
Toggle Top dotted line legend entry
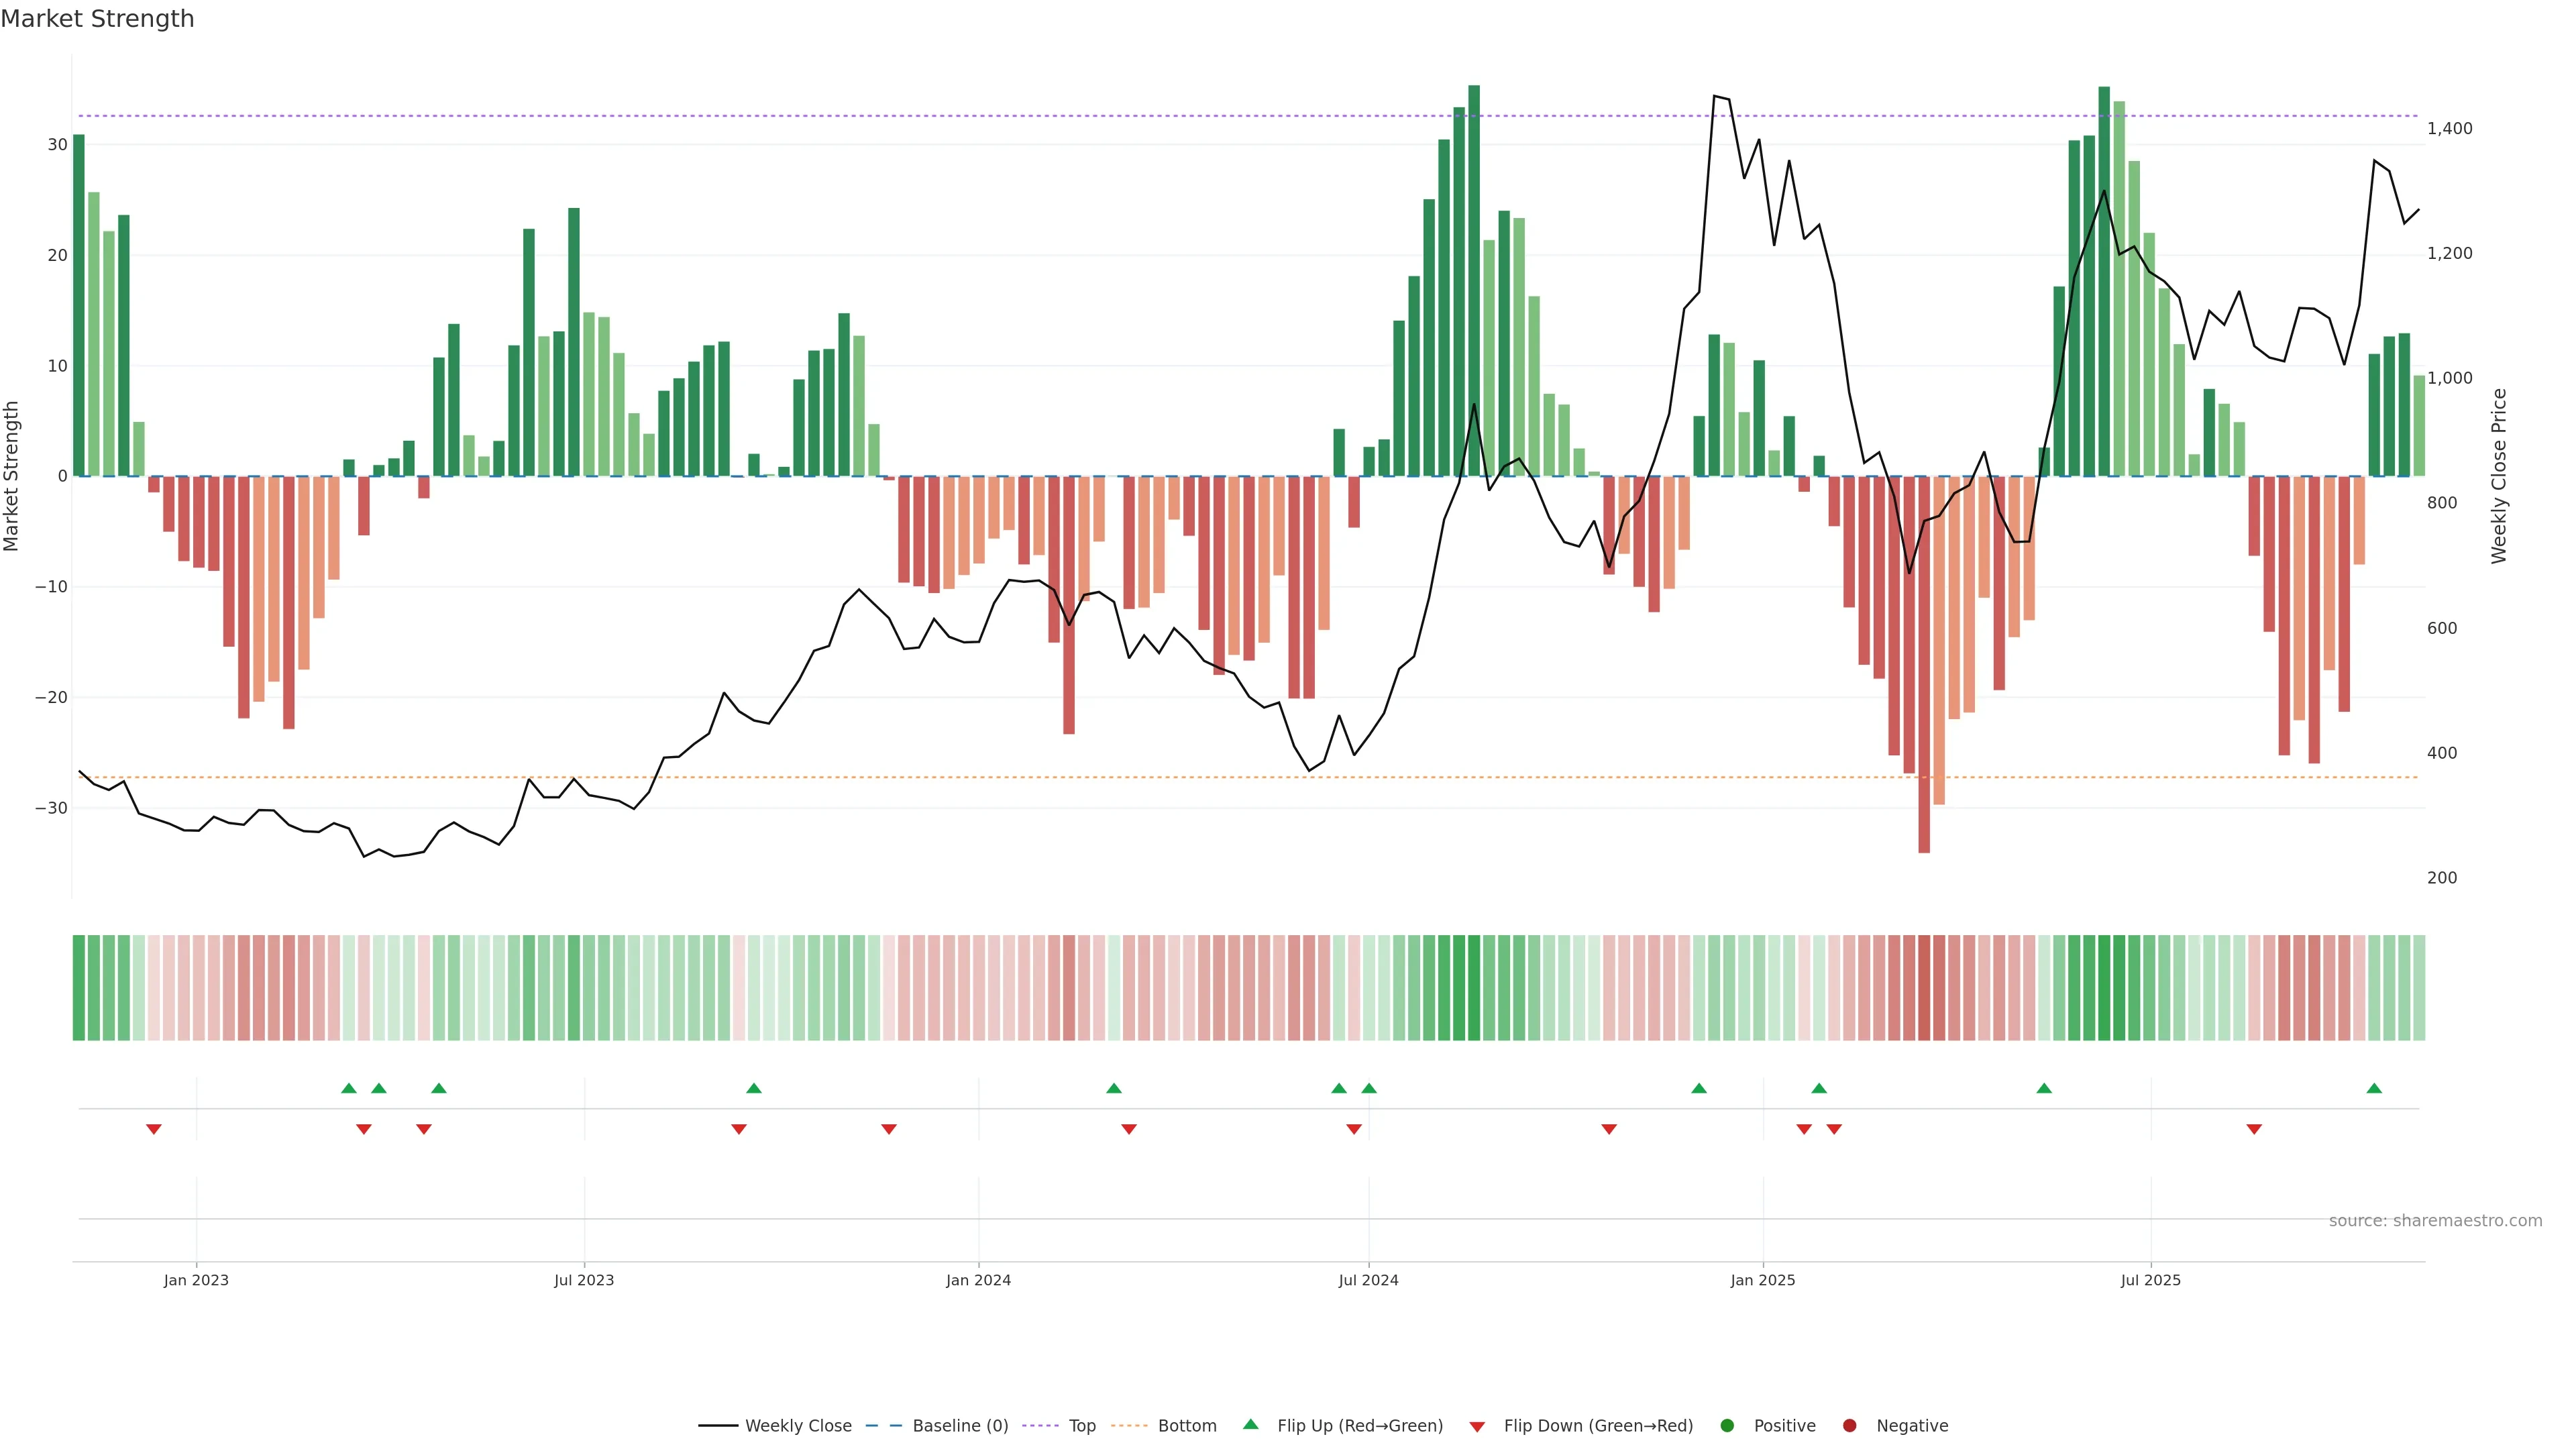tap(1081, 1425)
